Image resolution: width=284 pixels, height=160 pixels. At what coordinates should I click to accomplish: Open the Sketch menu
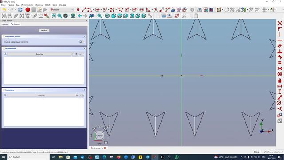[47, 5]
